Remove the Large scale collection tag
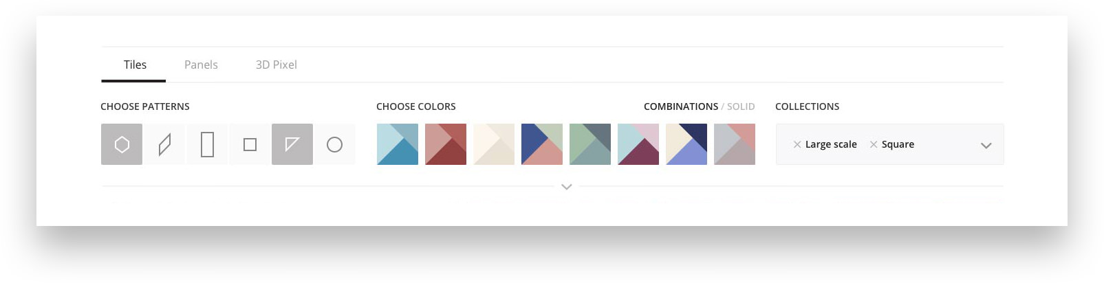 797,144
